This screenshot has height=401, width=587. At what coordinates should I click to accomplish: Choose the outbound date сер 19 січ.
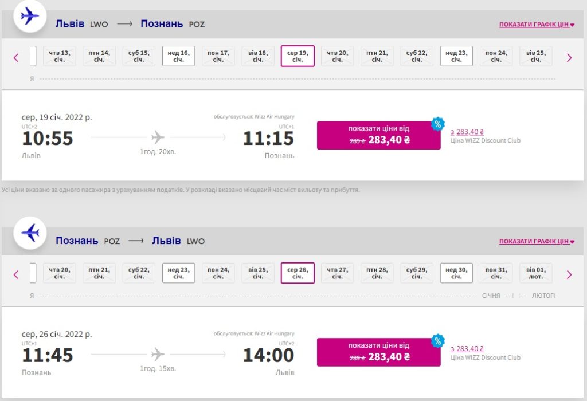298,56
